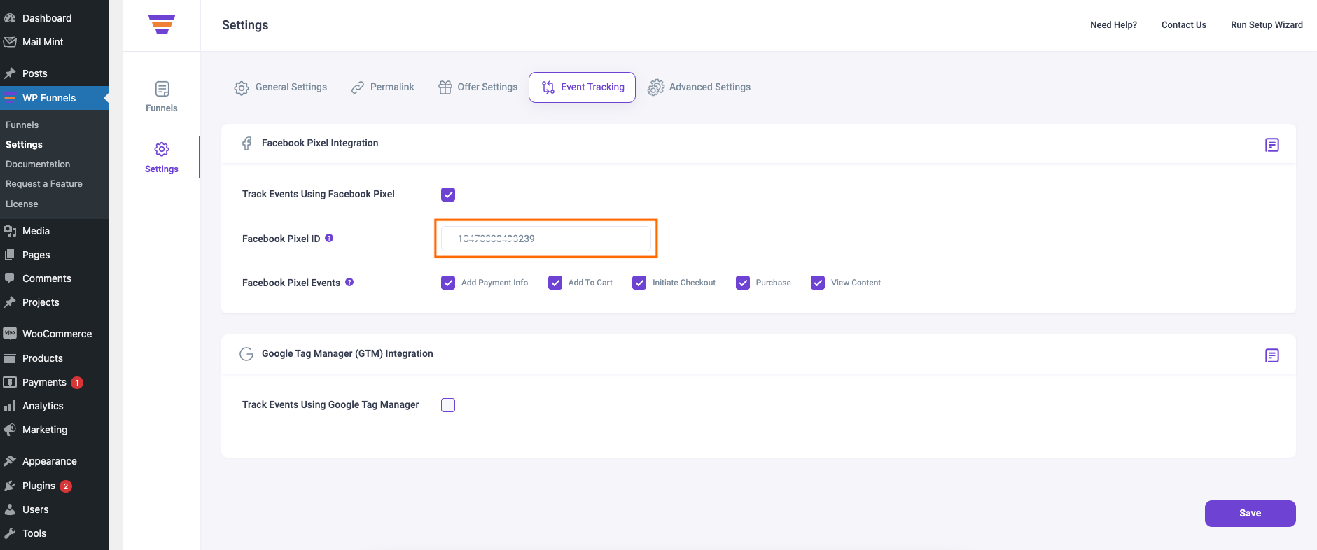Click the Appearance brush icon
1317x550 pixels.
click(x=10, y=461)
